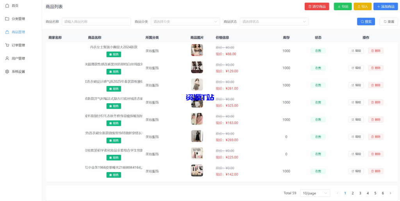The width and height of the screenshot is (400, 201).
Task: Open the ¥129.00 product thumbnail image
Action: tap(197, 67)
